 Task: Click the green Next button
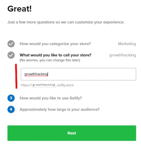[72, 133]
